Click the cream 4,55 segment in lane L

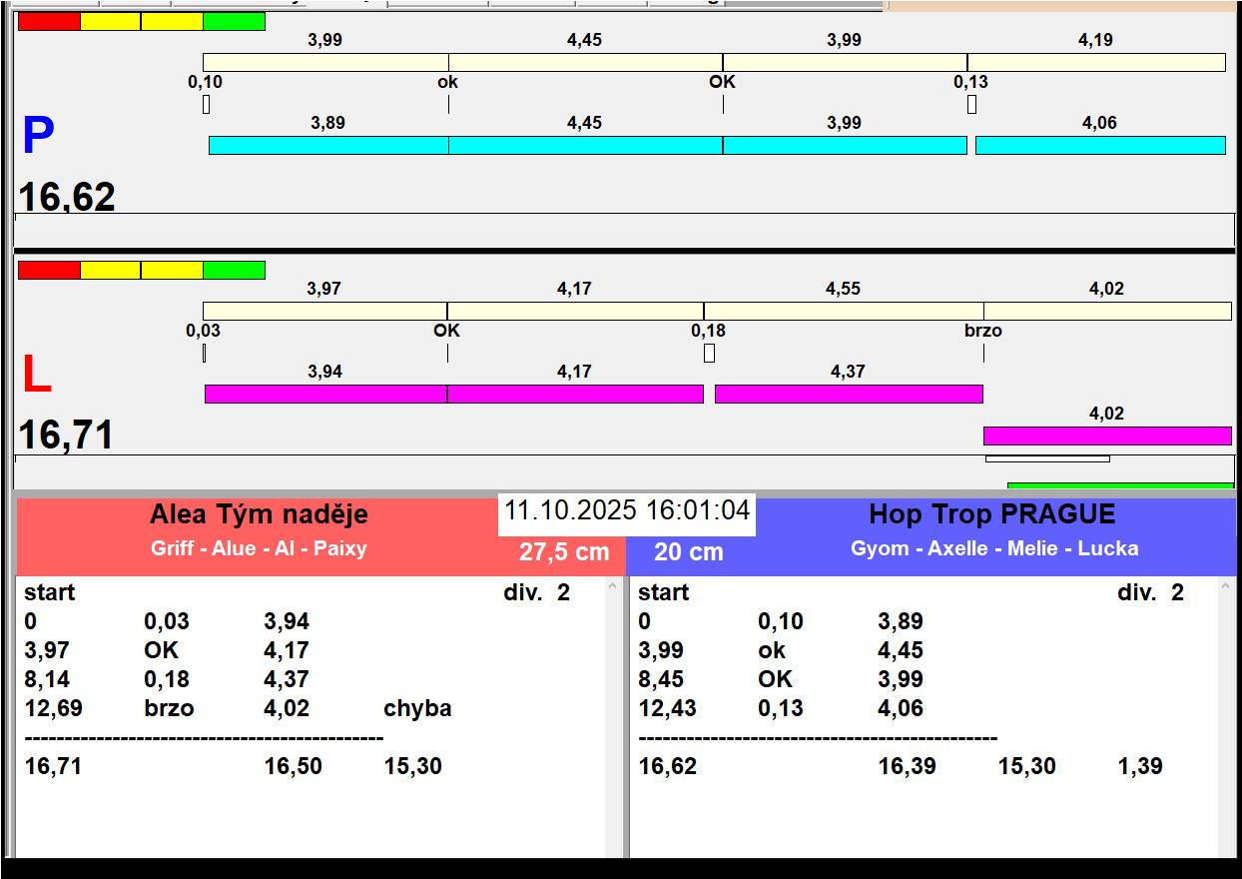pyautogui.click(x=844, y=311)
